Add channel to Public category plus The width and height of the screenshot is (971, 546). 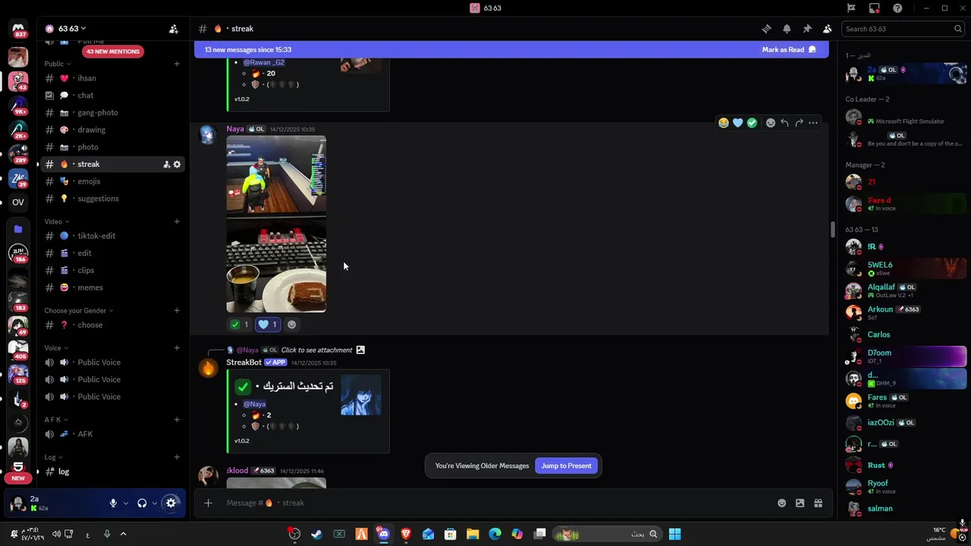coord(177,64)
